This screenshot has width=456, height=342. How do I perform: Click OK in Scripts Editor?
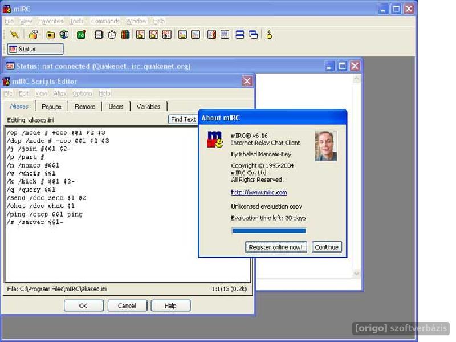[83, 306]
